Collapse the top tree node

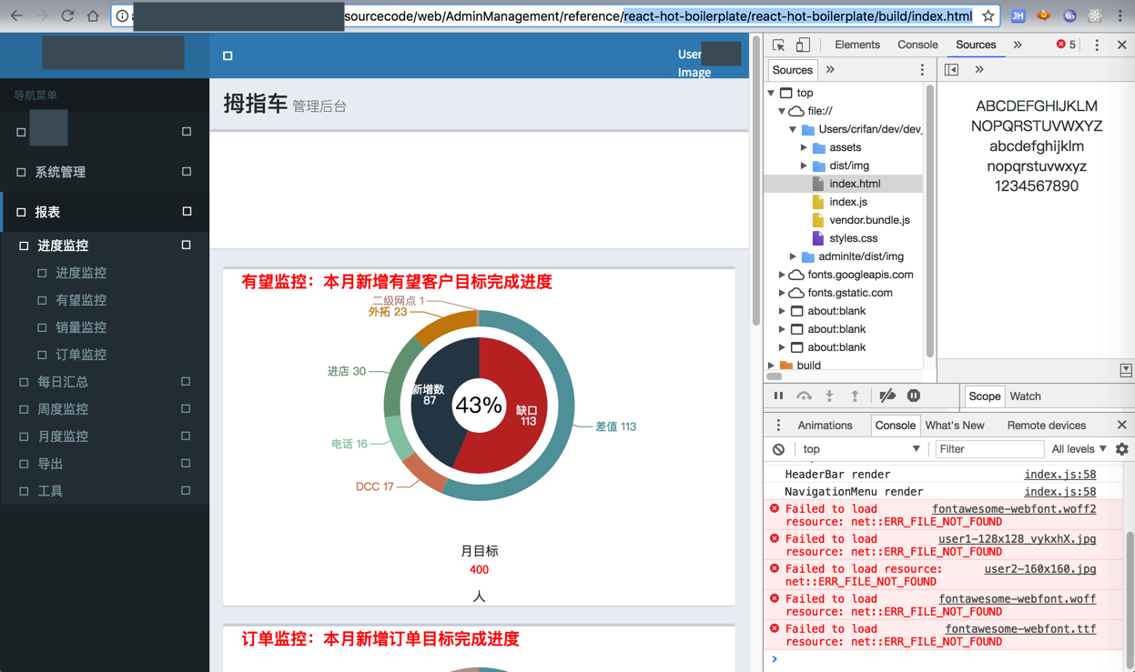coord(771,93)
